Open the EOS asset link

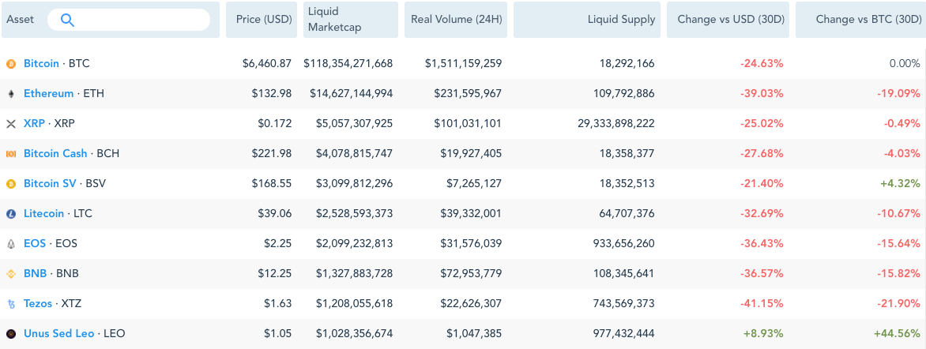click(35, 243)
